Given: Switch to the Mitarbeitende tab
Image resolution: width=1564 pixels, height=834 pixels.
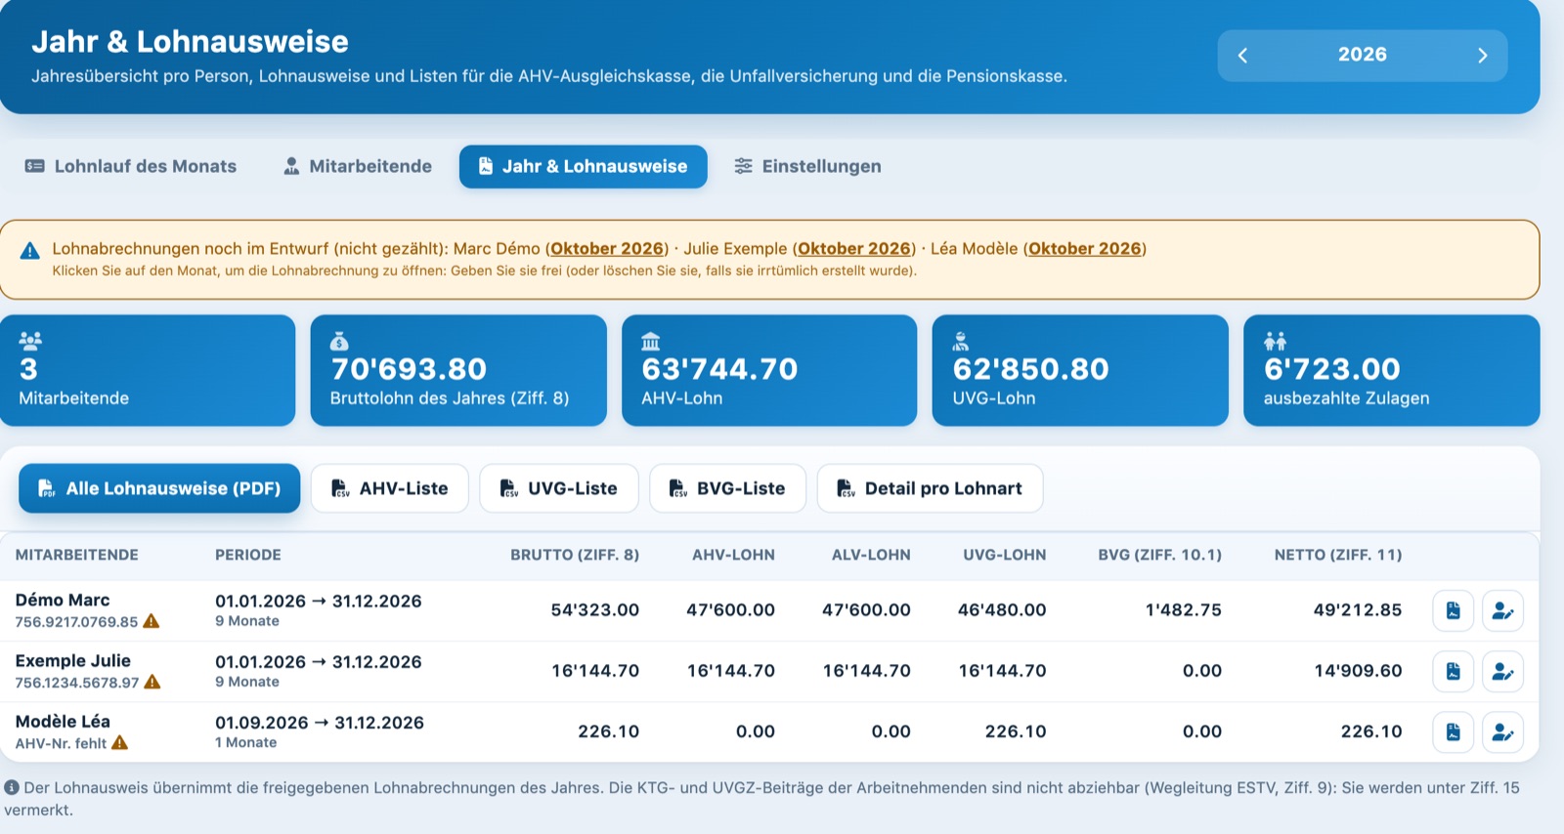Looking at the screenshot, I should pyautogui.click(x=358, y=166).
